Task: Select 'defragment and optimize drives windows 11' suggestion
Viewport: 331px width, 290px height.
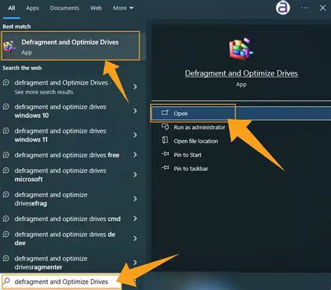Action: pos(61,135)
